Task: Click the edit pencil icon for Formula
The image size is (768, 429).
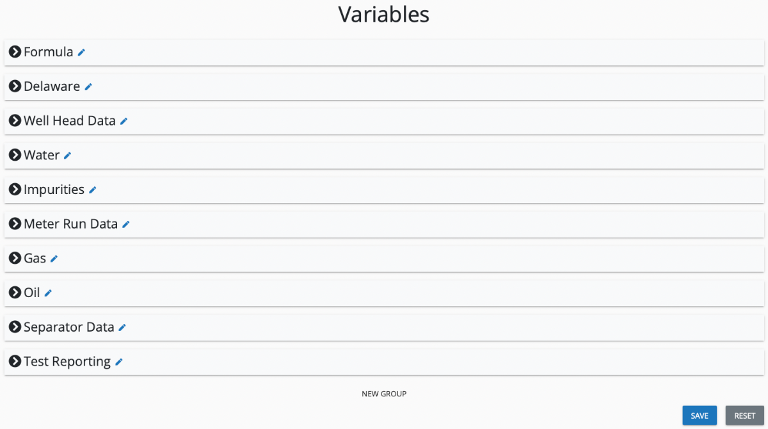Action: coord(81,52)
